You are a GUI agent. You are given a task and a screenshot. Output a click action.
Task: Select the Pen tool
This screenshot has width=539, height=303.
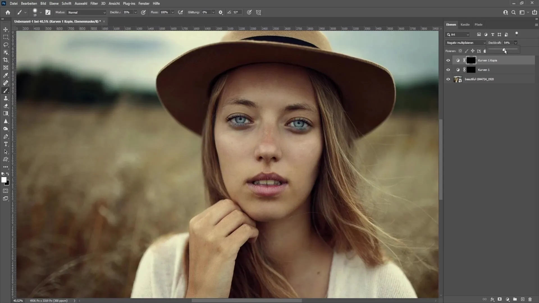(x=6, y=136)
